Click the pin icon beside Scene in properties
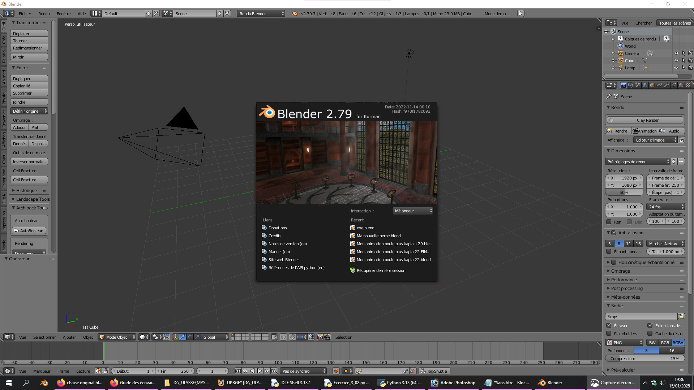 tap(609, 96)
